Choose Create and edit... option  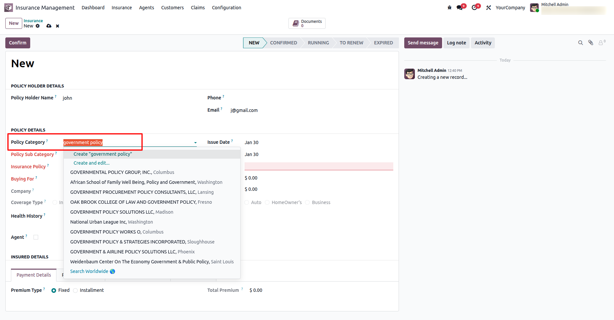(x=152, y=163)
